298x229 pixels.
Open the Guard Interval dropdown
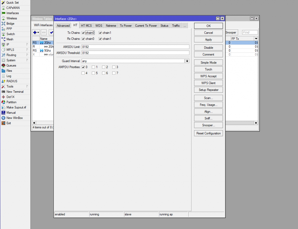click(187, 61)
